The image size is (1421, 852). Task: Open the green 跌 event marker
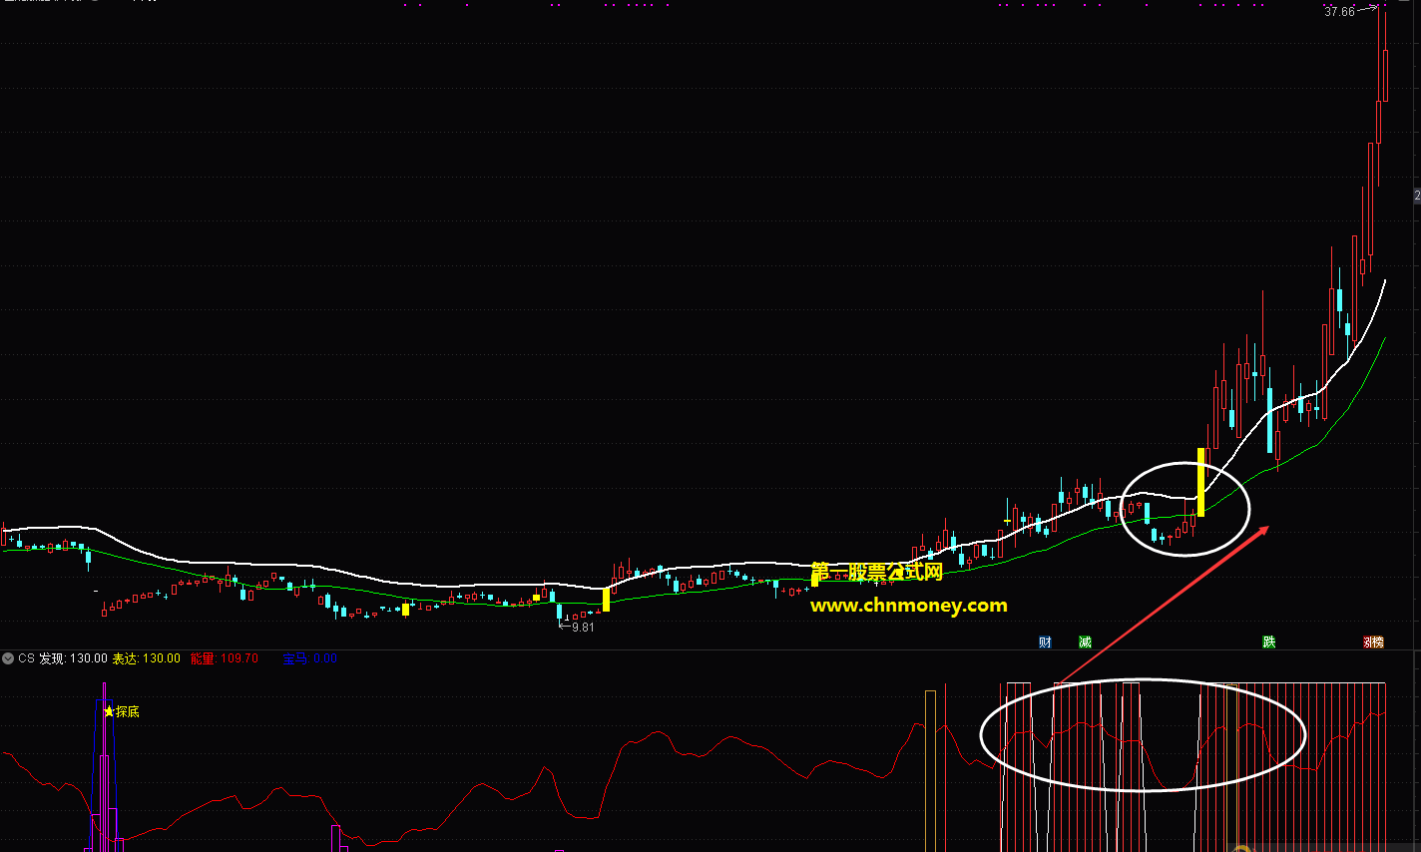pyautogui.click(x=1268, y=642)
